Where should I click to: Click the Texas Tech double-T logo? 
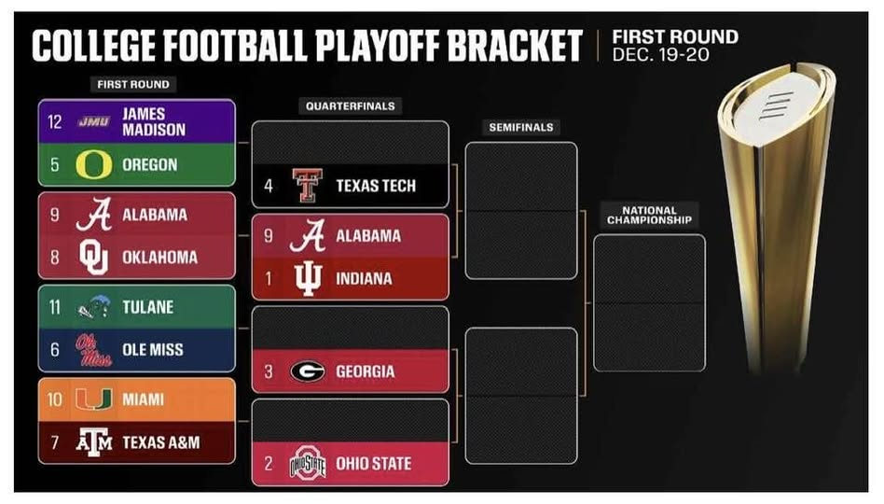[x=307, y=185]
